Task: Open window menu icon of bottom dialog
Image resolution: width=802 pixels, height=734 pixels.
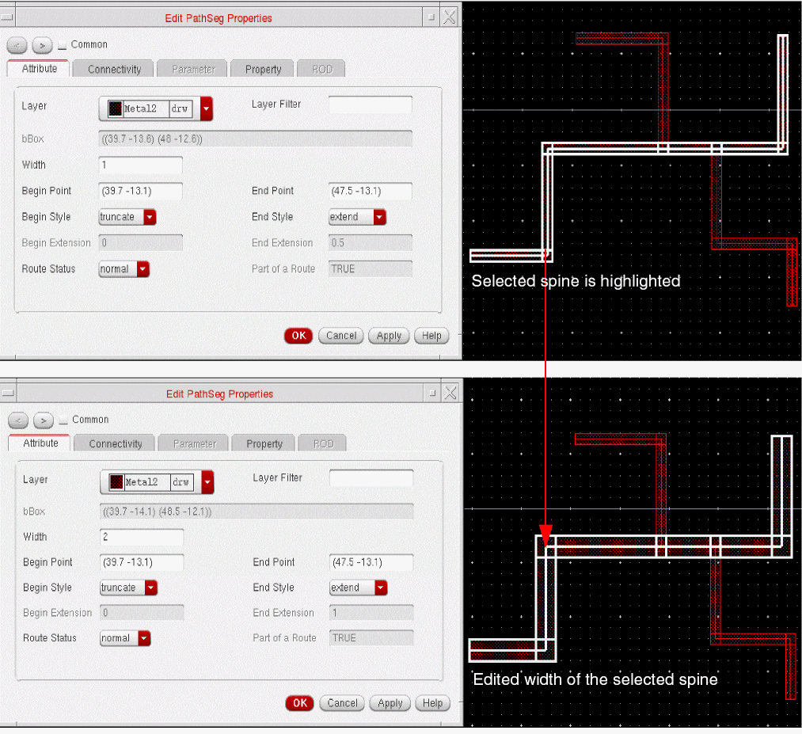Action: (8, 393)
